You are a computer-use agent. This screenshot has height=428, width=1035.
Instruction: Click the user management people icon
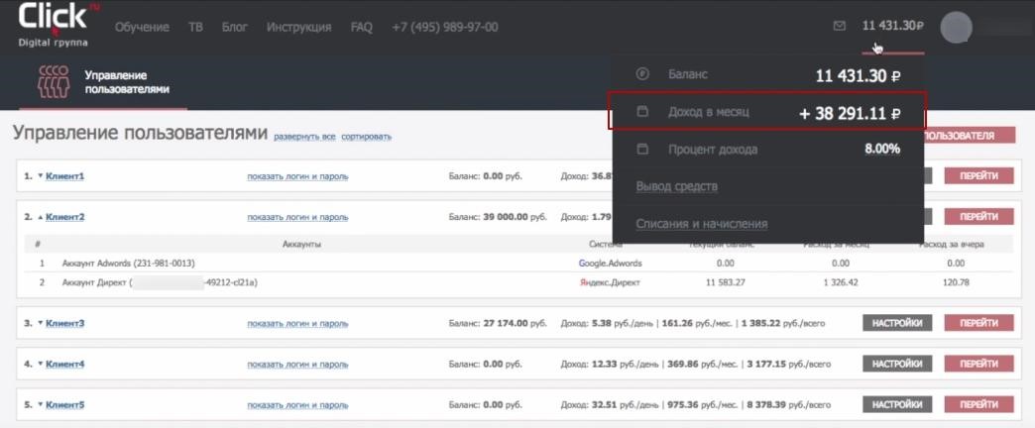click(x=53, y=82)
